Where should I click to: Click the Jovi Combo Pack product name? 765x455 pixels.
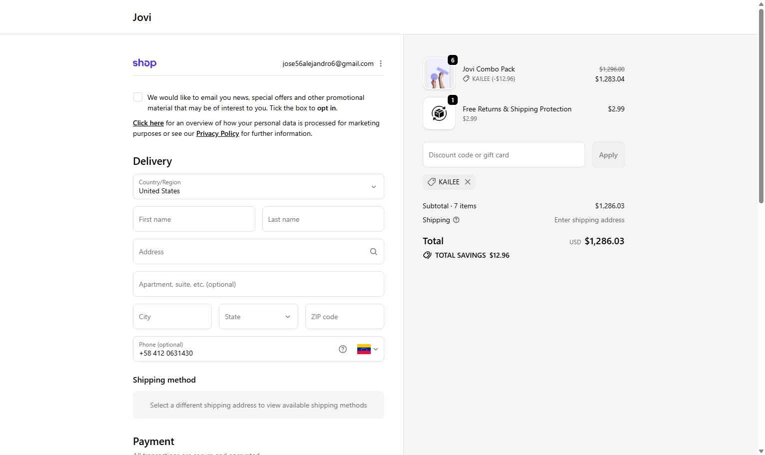489,69
